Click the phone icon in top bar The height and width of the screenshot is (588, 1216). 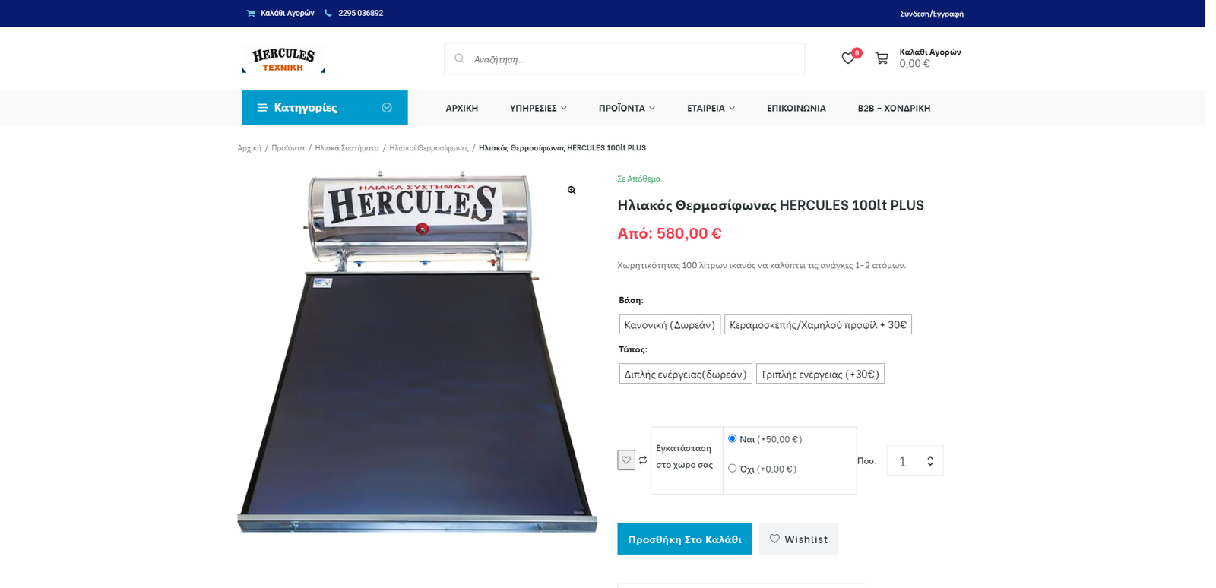328,13
